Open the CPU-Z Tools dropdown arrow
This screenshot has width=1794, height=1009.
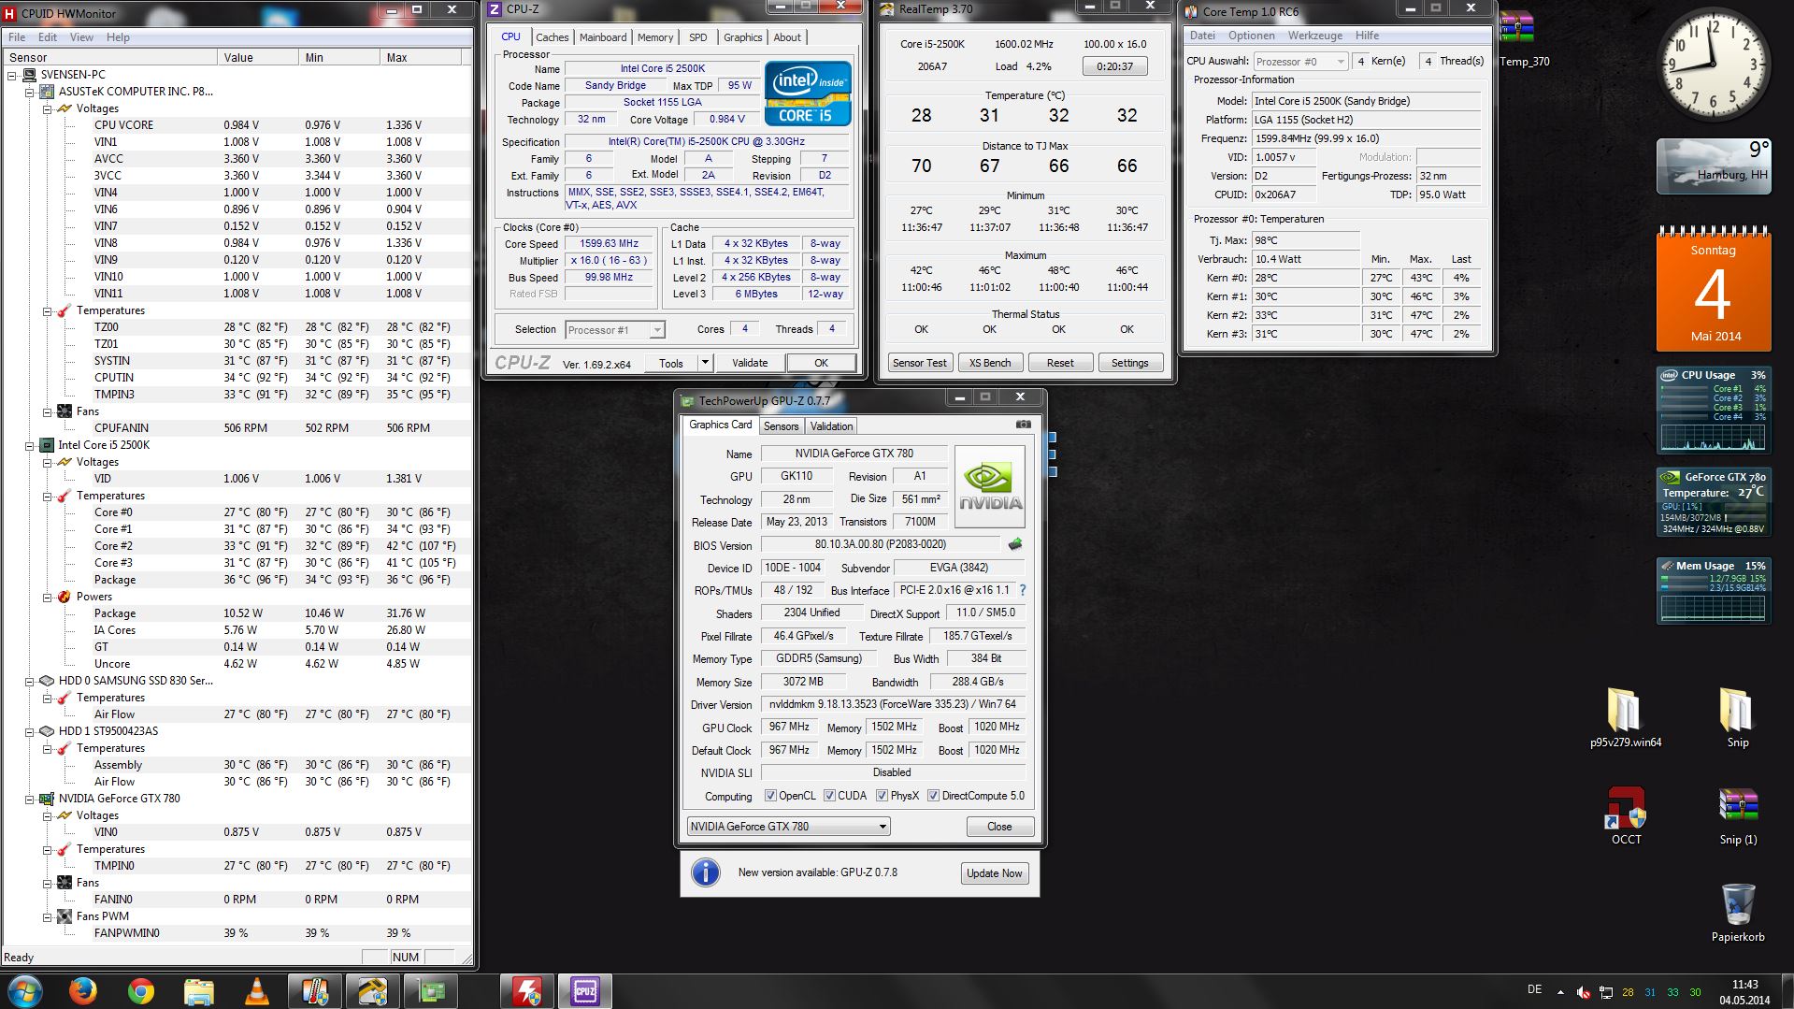pyautogui.click(x=706, y=363)
